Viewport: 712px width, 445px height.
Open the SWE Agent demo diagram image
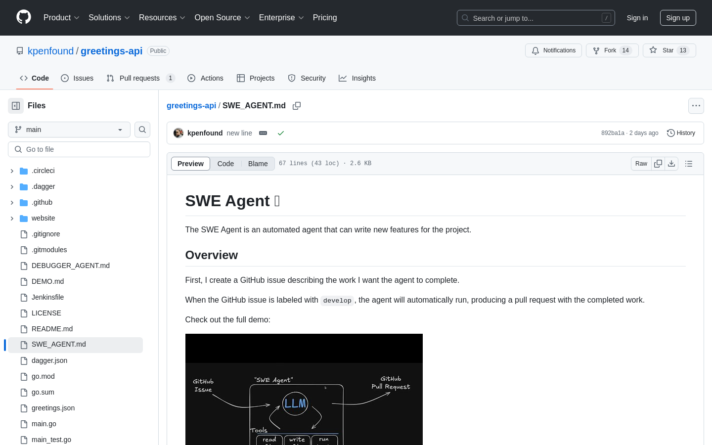click(x=304, y=390)
